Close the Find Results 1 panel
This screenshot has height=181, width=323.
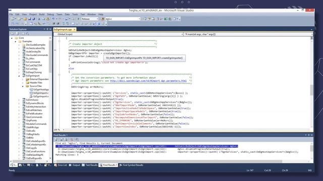[312, 135]
